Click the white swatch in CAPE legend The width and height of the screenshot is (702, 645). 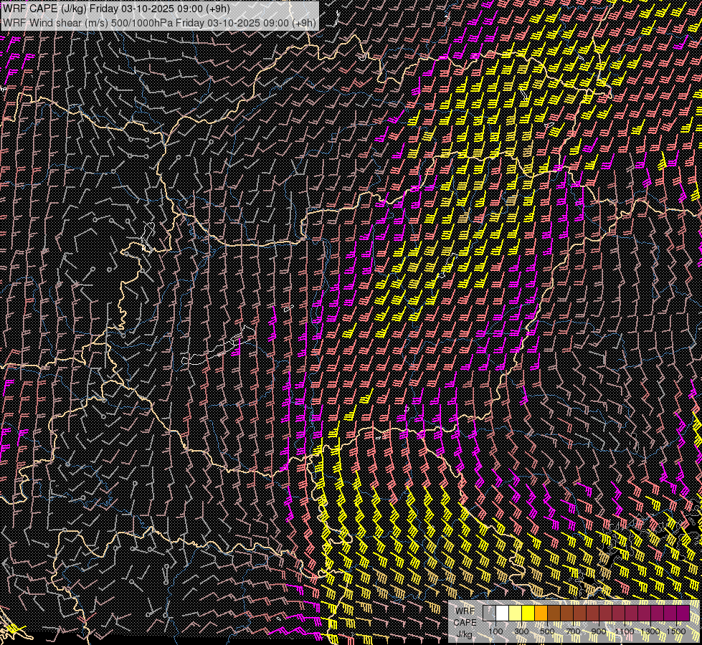[502, 613]
